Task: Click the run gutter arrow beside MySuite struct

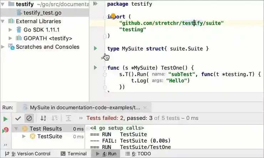Action: 95,48
